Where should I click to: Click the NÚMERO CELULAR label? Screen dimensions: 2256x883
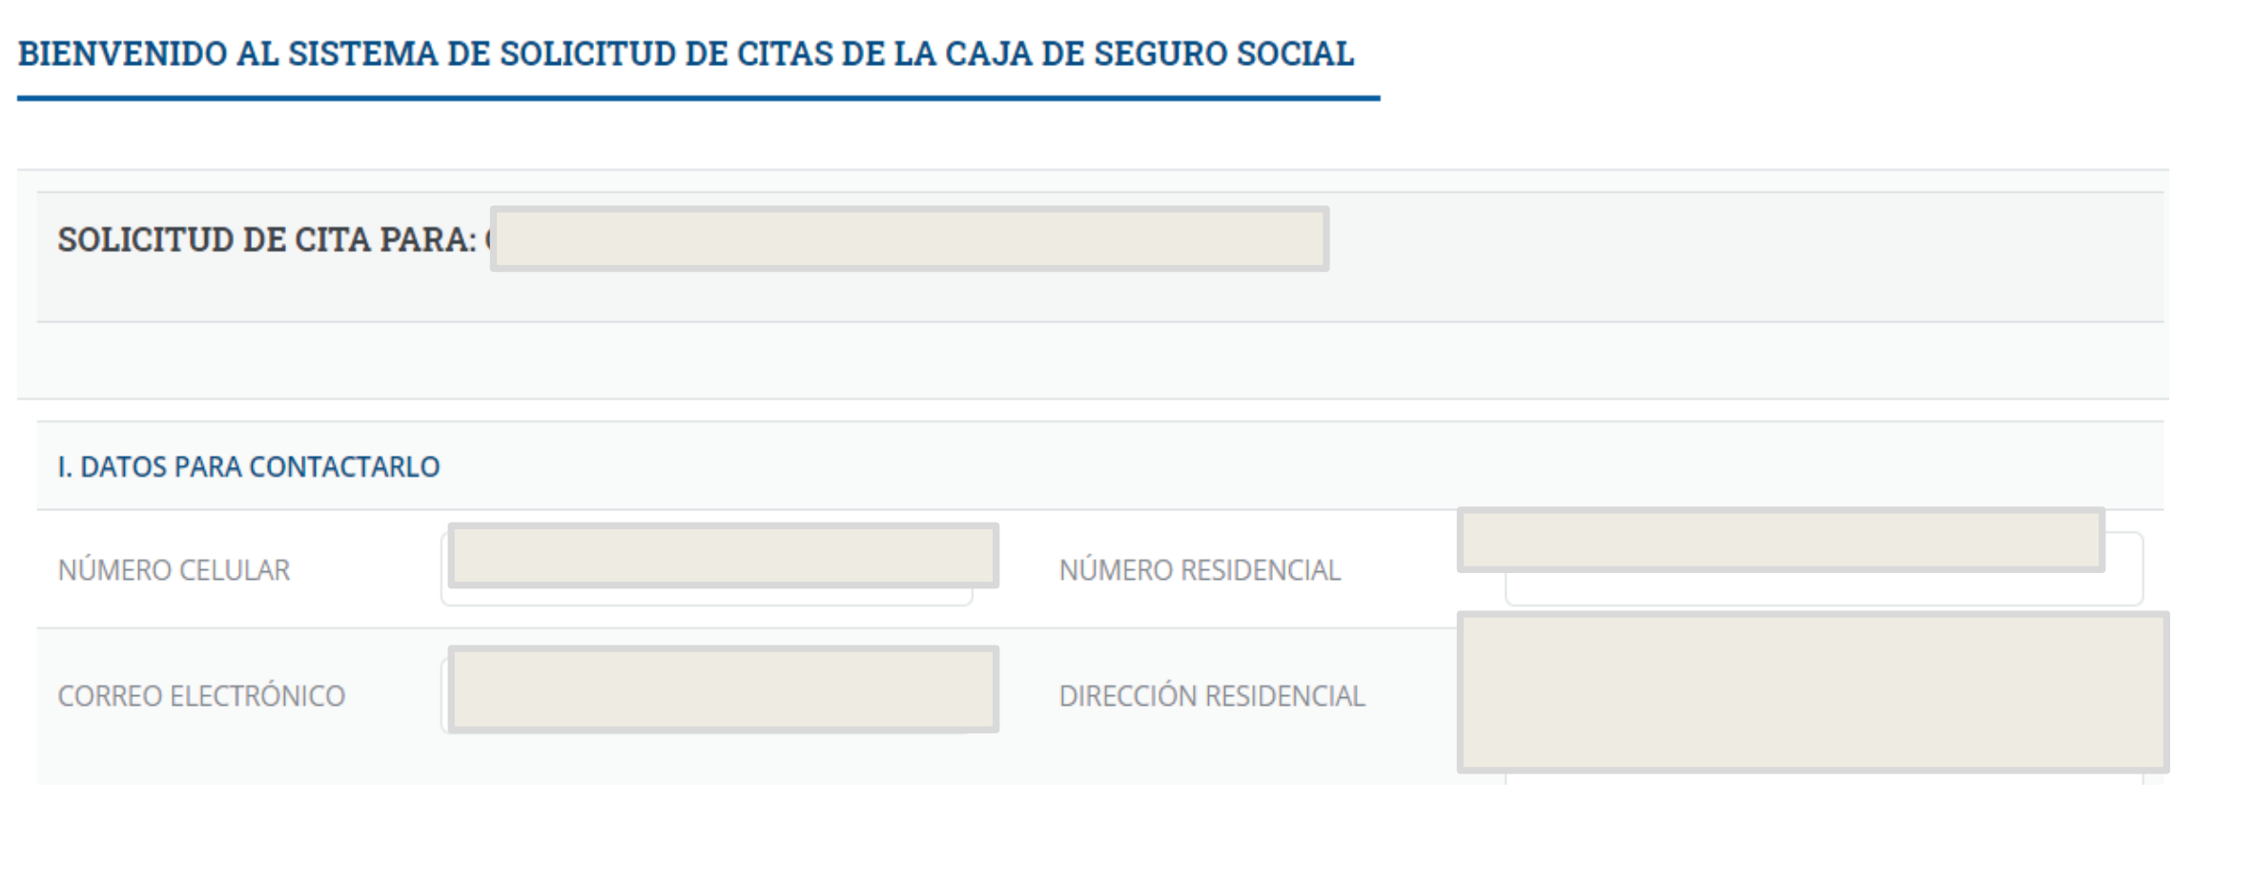pyautogui.click(x=174, y=570)
